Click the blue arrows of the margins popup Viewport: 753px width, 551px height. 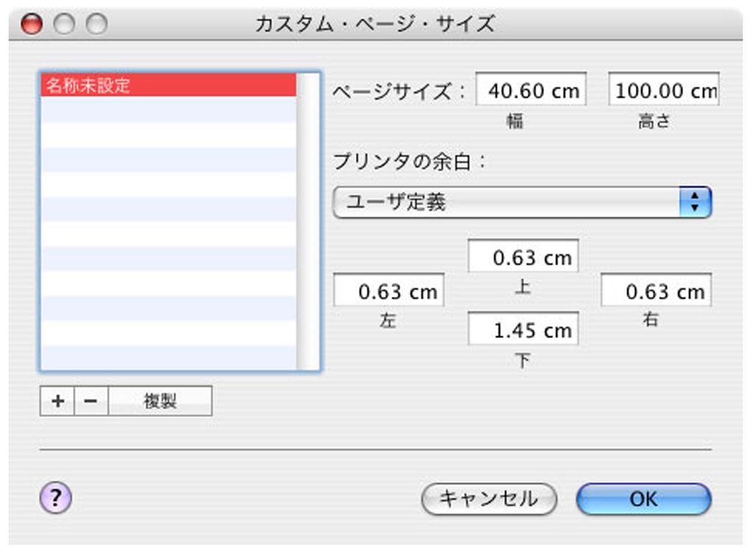click(x=695, y=202)
